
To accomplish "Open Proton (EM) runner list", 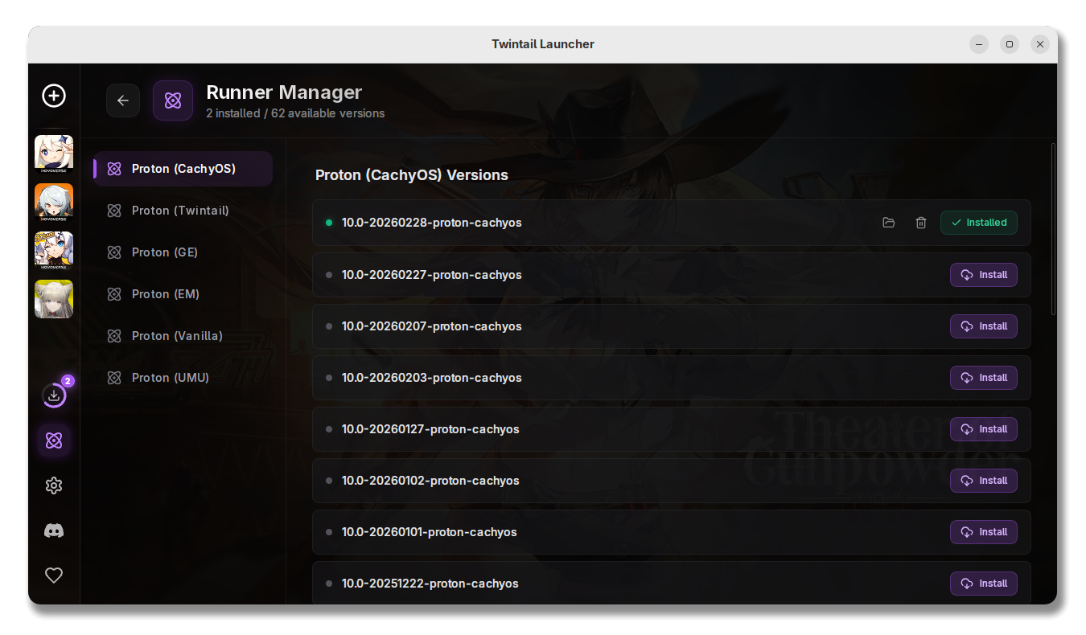I will click(183, 294).
